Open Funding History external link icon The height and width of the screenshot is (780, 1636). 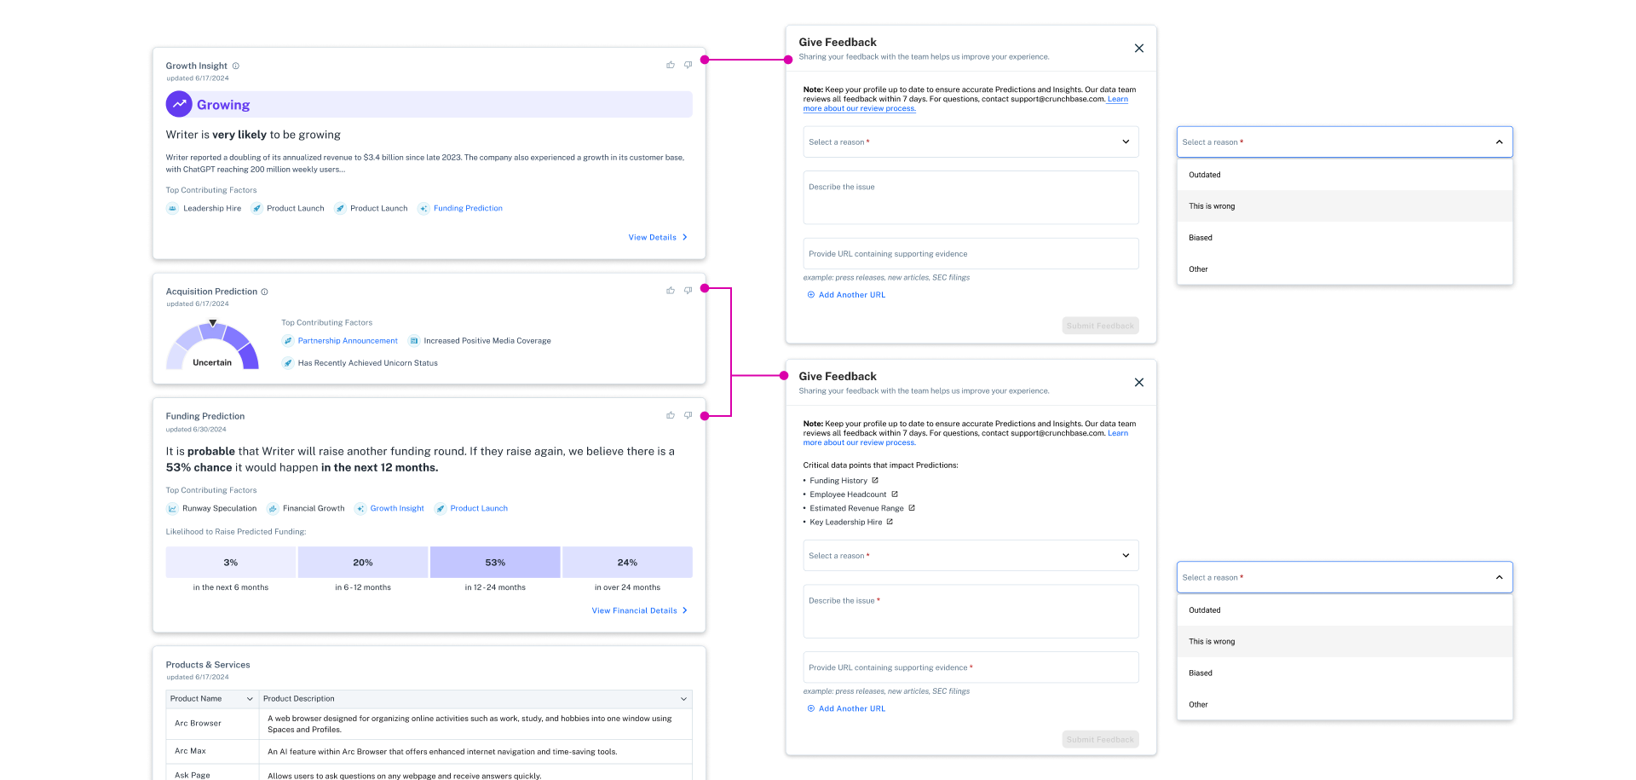click(875, 480)
